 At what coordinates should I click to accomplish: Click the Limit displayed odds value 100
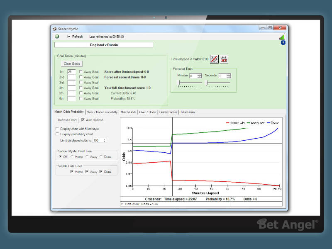point(98,140)
